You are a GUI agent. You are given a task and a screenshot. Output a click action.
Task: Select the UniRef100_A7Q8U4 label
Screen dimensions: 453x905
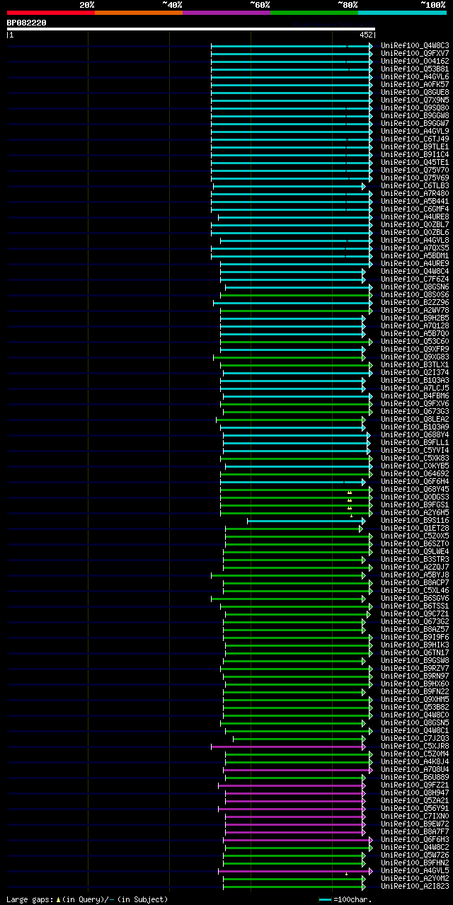click(415, 770)
